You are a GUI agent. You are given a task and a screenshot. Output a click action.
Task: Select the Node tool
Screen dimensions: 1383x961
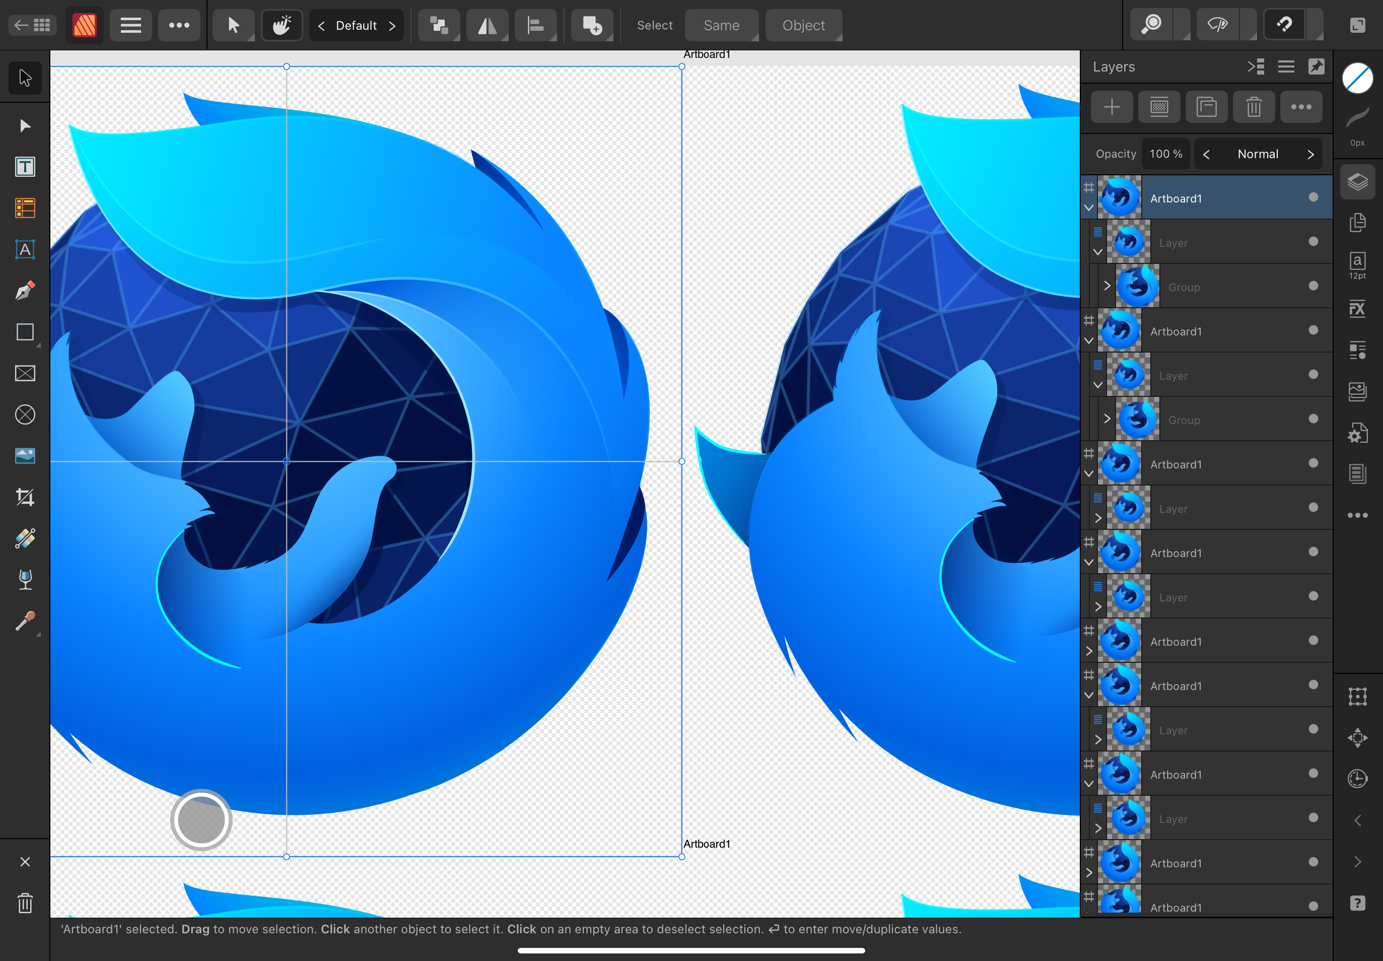[25, 125]
